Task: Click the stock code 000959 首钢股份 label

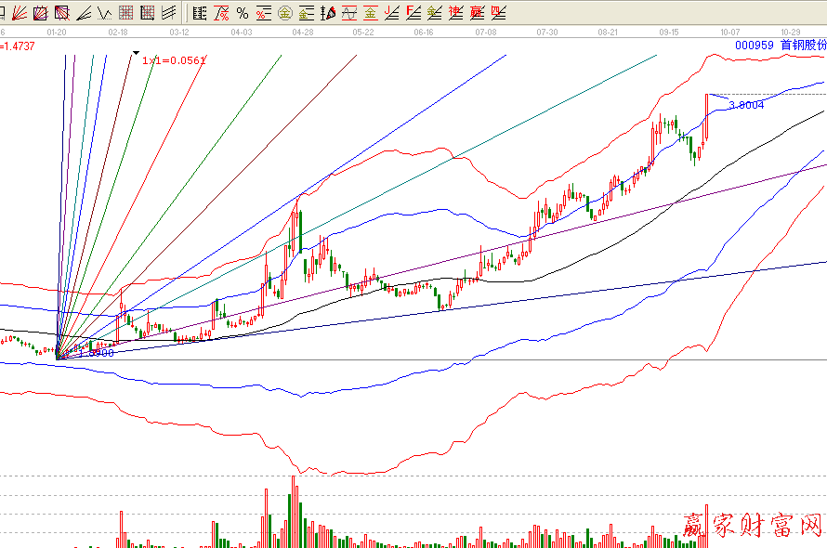Action: click(x=779, y=45)
